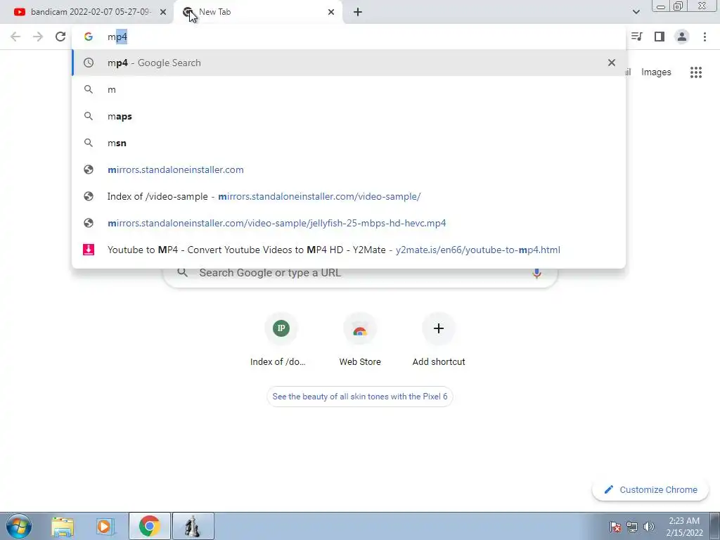Reload the current page
This screenshot has width=720, height=540.
(x=60, y=37)
